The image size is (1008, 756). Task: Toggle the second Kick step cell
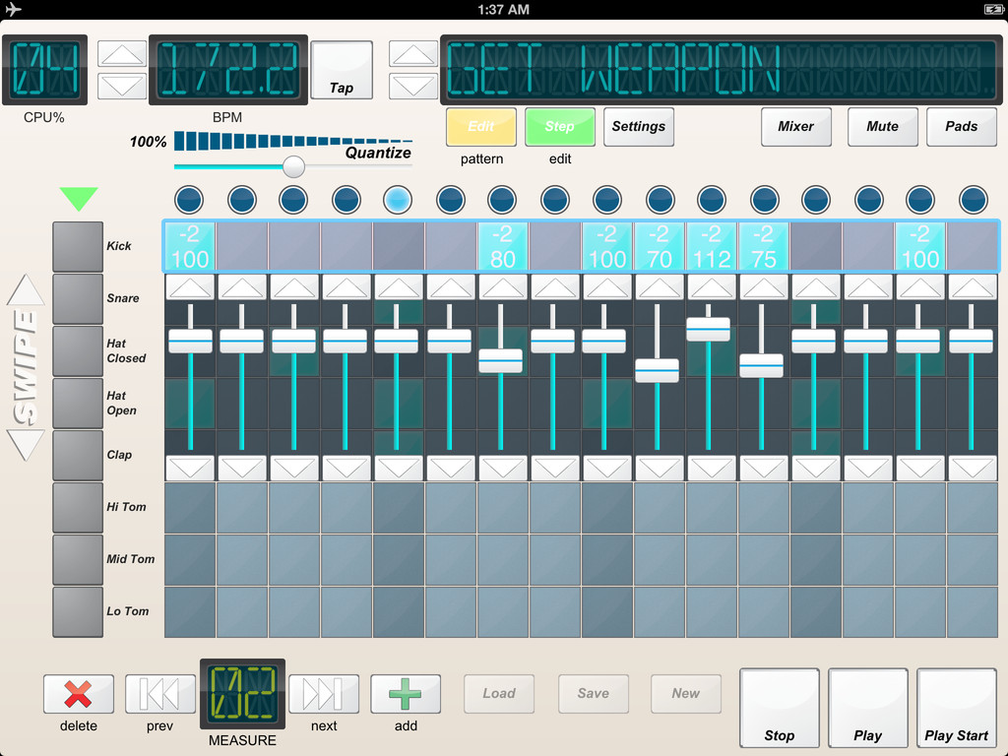[x=242, y=246]
